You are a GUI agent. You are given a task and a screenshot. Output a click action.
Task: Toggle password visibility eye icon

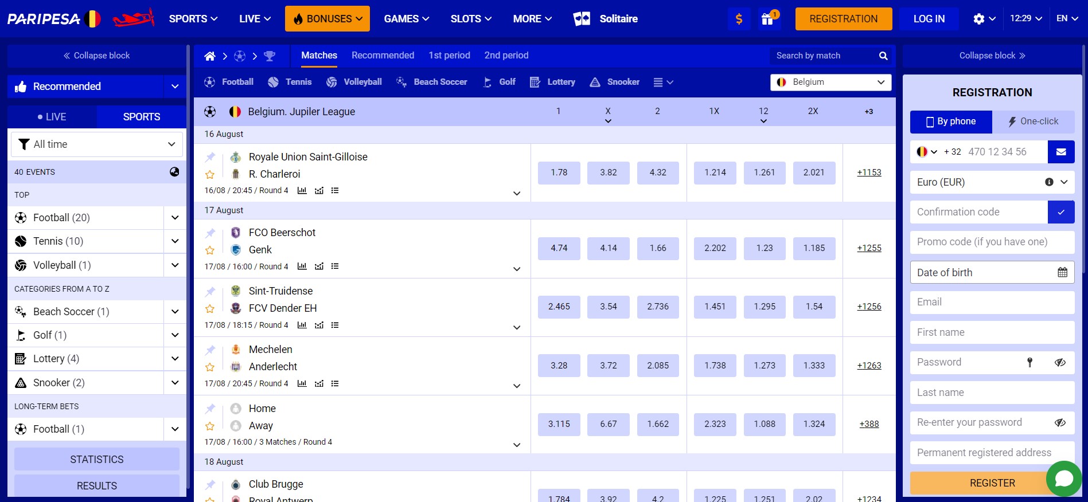click(1060, 362)
